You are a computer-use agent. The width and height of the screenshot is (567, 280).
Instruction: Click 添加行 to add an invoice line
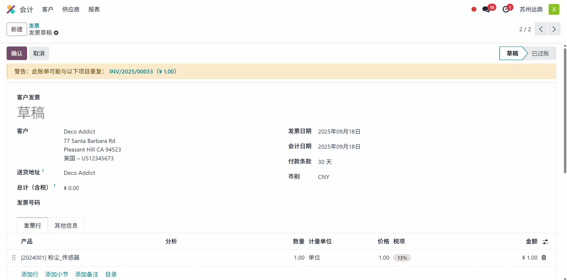[x=30, y=274]
